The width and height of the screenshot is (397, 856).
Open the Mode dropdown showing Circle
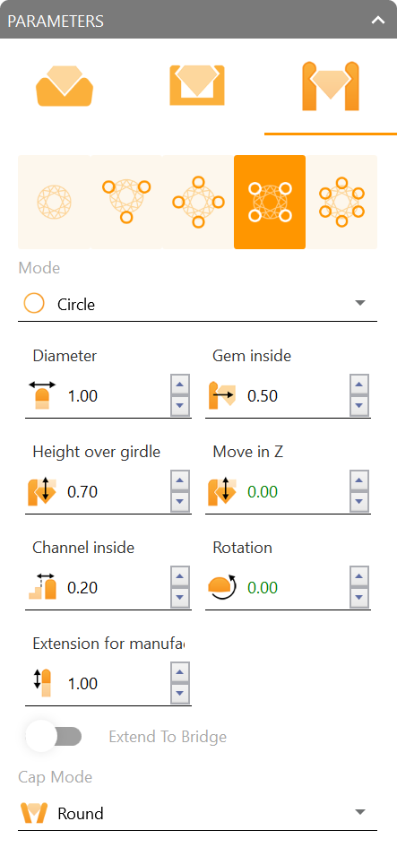198,304
